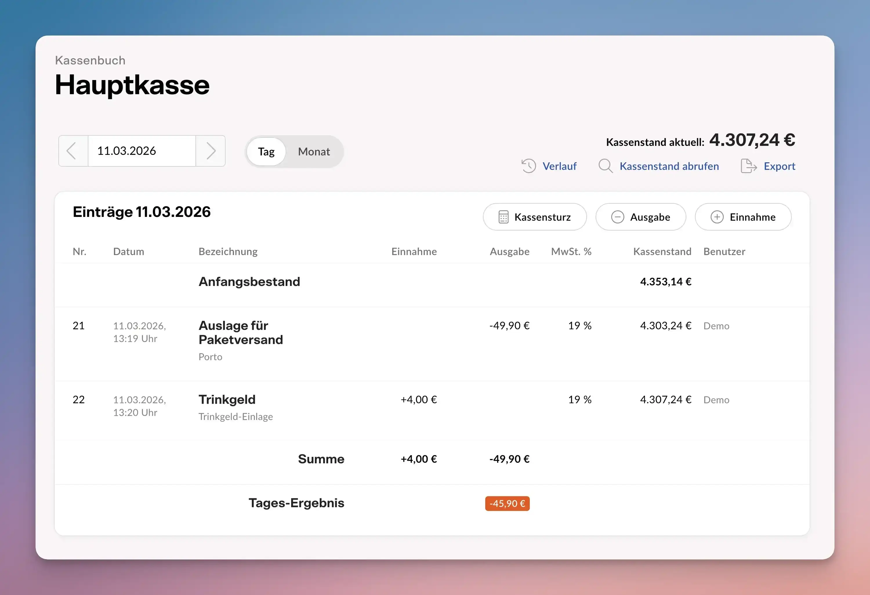The image size is (870, 595).
Task: Click the clock history icon beside Verlauf
Action: pyautogui.click(x=529, y=166)
